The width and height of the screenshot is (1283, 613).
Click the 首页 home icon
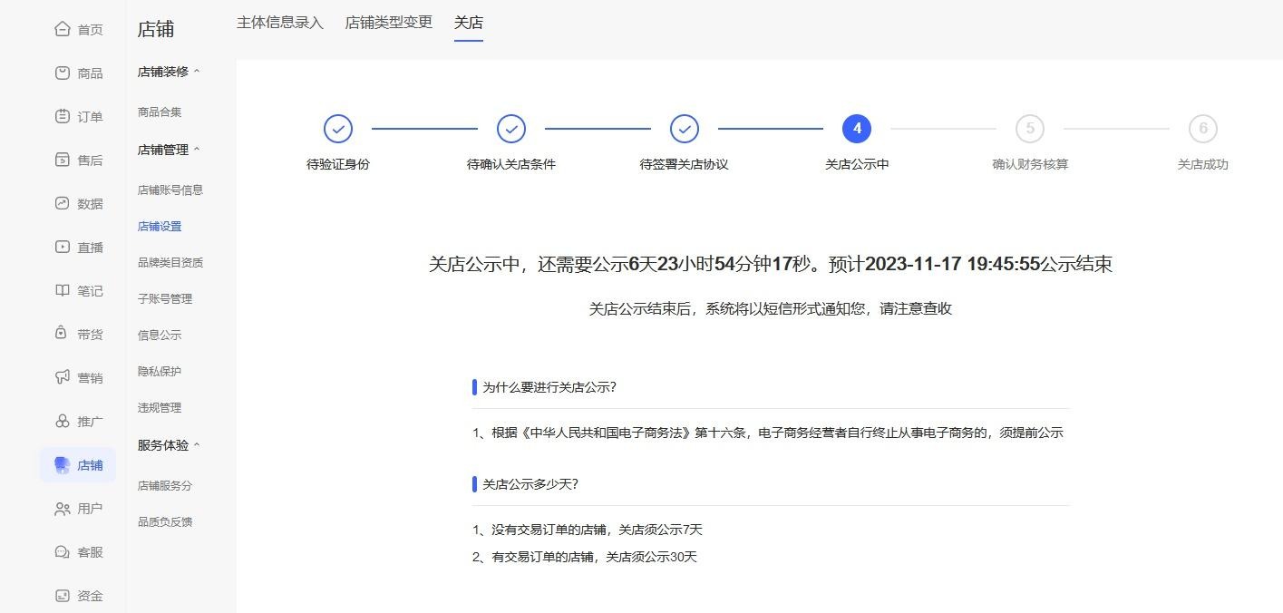click(x=62, y=29)
